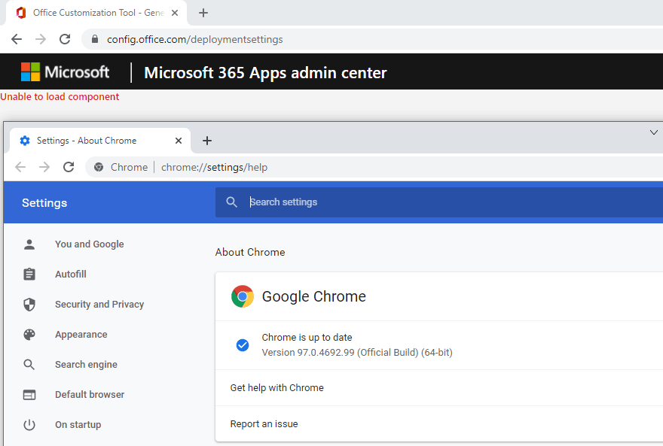Click the Default browser window icon
This screenshot has width=663, height=446.
tap(29, 395)
